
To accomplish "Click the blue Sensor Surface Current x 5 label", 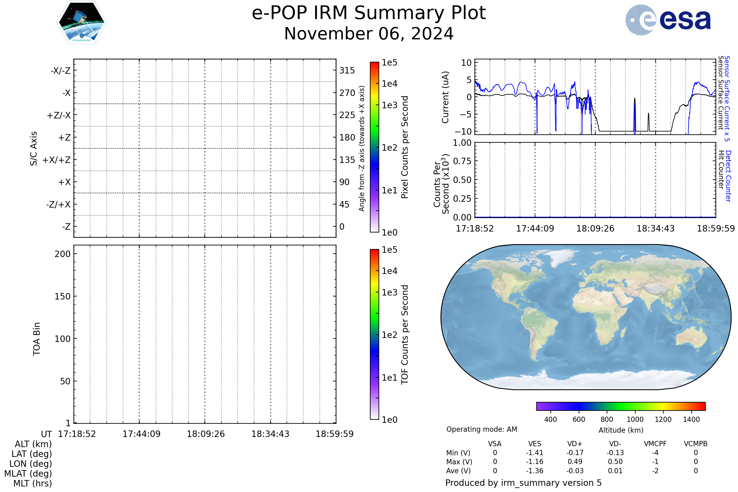I will [x=727, y=98].
